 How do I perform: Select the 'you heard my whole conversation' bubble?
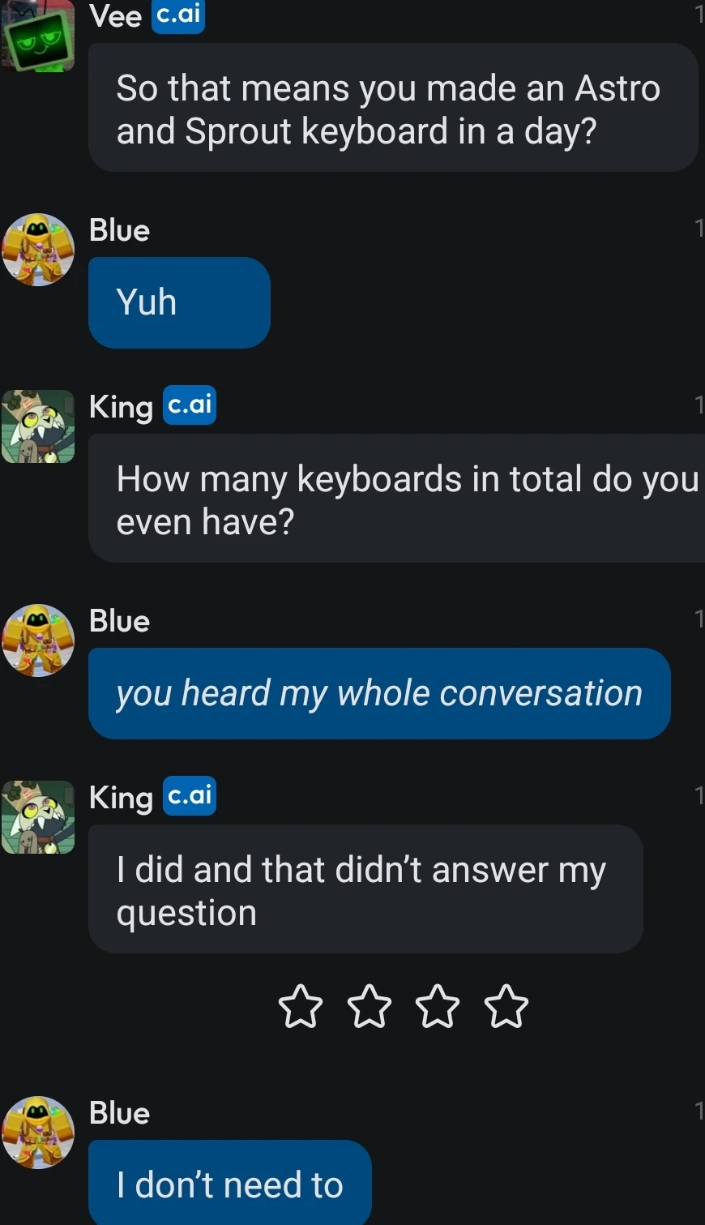click(x=378, y=693)
